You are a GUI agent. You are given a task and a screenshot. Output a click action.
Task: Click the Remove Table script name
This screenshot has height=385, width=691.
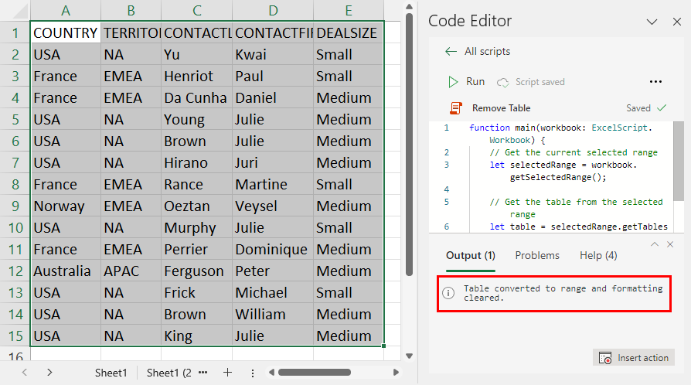point(501,108)
